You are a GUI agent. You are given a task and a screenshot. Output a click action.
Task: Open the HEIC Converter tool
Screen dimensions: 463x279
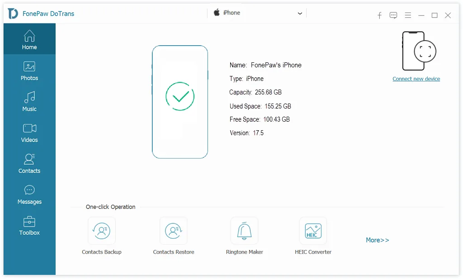[313, 231]
